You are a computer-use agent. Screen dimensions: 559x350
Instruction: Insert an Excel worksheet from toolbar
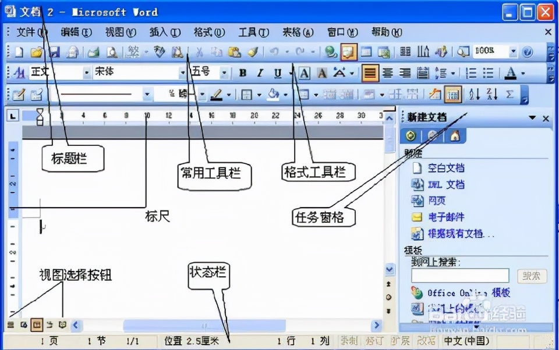pos(384,52)
